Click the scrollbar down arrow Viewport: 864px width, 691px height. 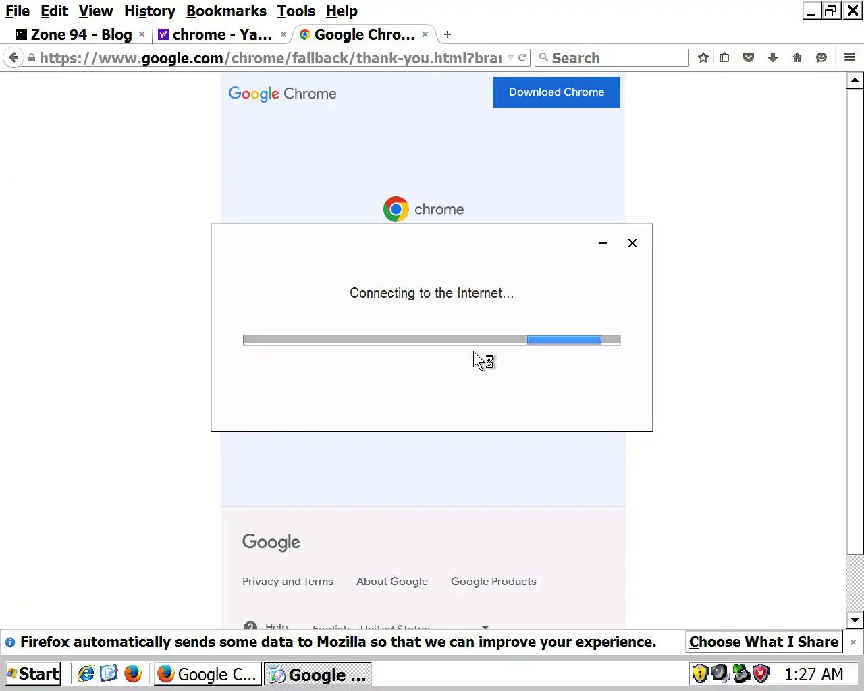point(855,620)
